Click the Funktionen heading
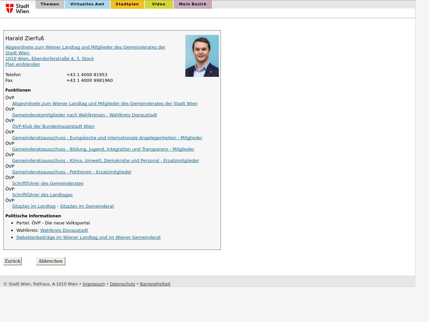This screenshot has height=322, width=429. tap(18, 90)
